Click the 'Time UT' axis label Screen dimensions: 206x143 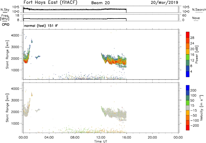tap(101, 141)
